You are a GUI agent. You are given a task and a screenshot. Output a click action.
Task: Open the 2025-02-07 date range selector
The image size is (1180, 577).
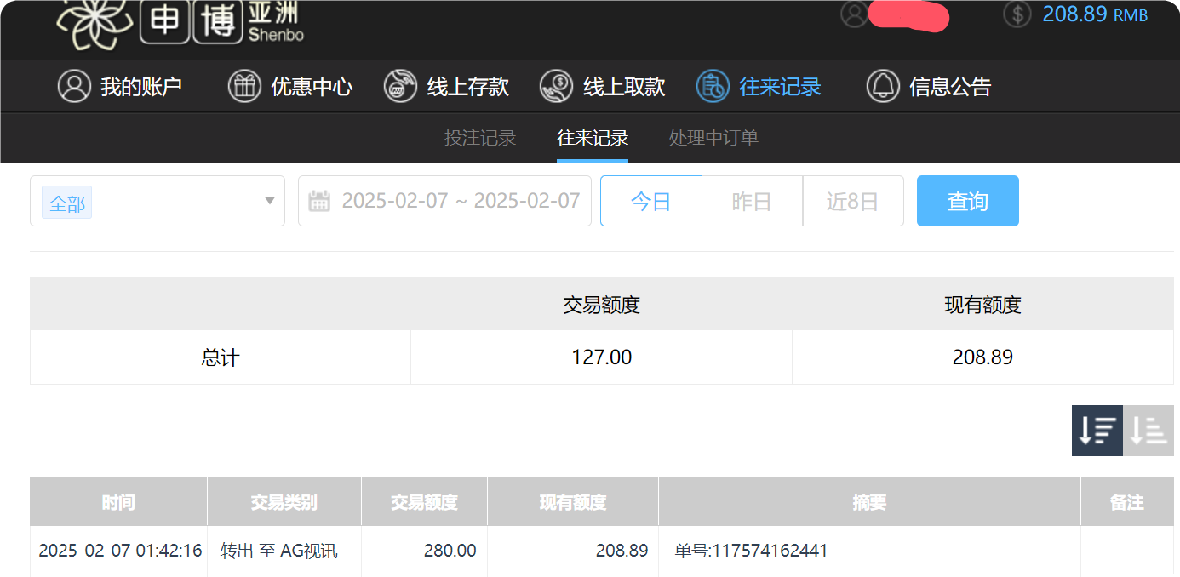tap(460, 200)
